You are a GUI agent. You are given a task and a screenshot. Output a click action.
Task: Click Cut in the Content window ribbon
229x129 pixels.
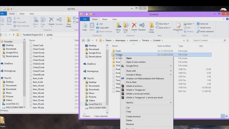tap(99, 24)
